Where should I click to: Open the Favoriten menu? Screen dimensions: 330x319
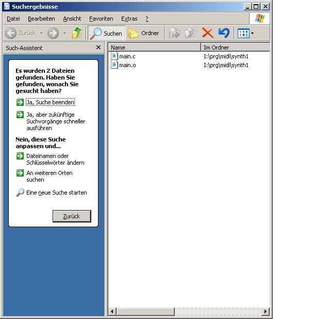click(101, 19)
